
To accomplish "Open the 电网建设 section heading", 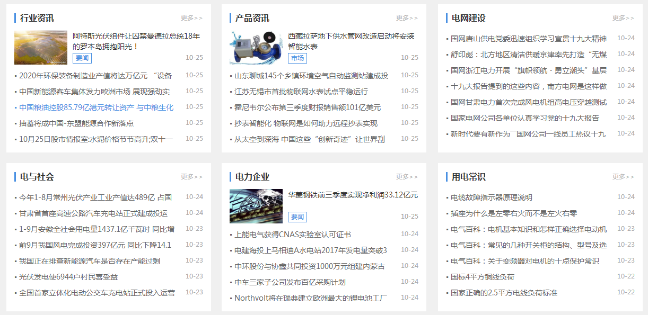I will point(468,18).
